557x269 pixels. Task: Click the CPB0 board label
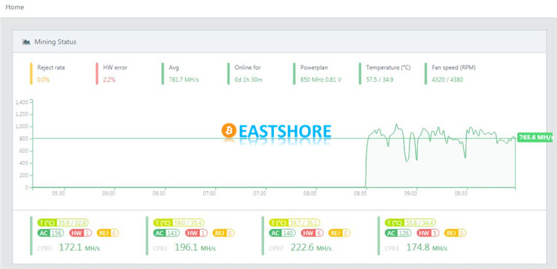pos(45,249)
